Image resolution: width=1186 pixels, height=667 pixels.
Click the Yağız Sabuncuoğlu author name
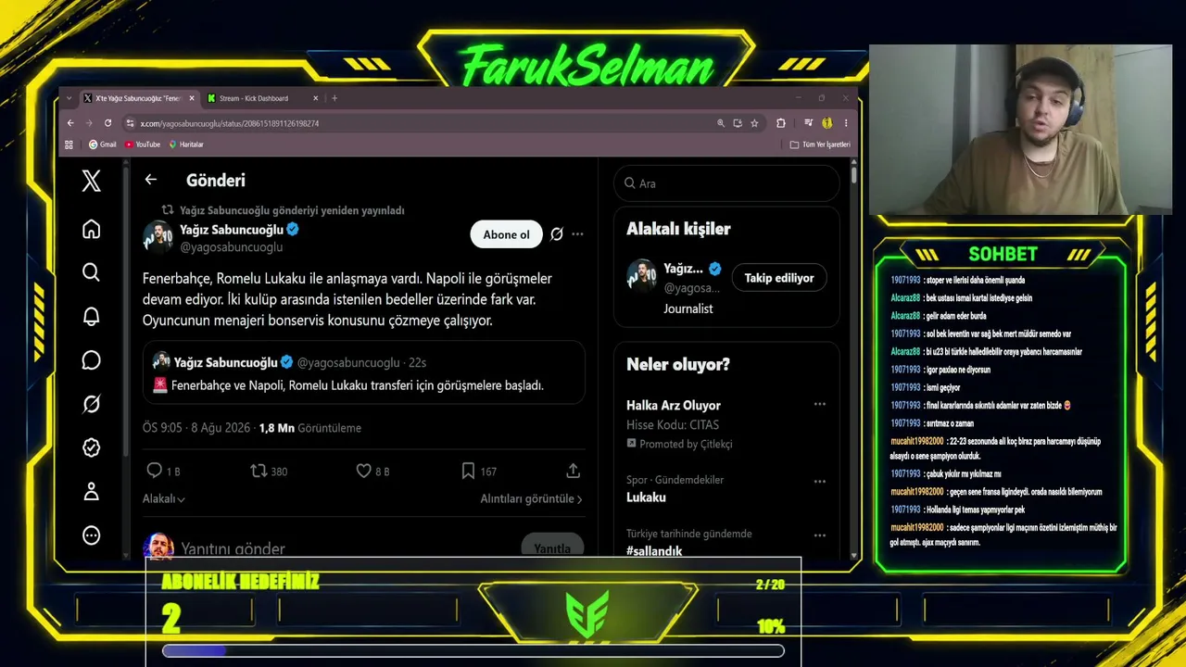coord(233,230)
